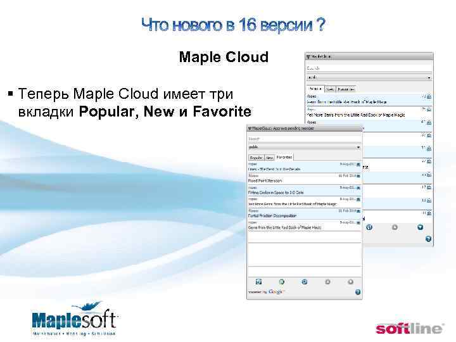Click the green circular icon in front window footer
Screen dimensions: 456x342
pos(281,281)
